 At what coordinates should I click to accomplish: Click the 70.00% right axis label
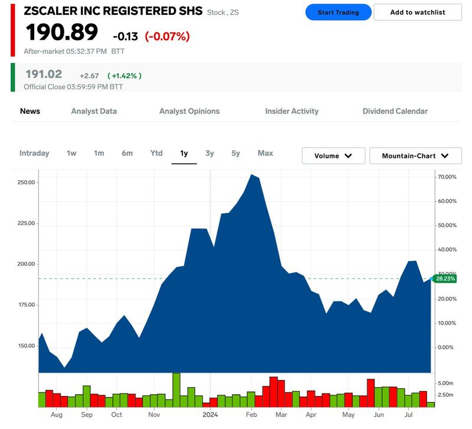pos(447,177)
